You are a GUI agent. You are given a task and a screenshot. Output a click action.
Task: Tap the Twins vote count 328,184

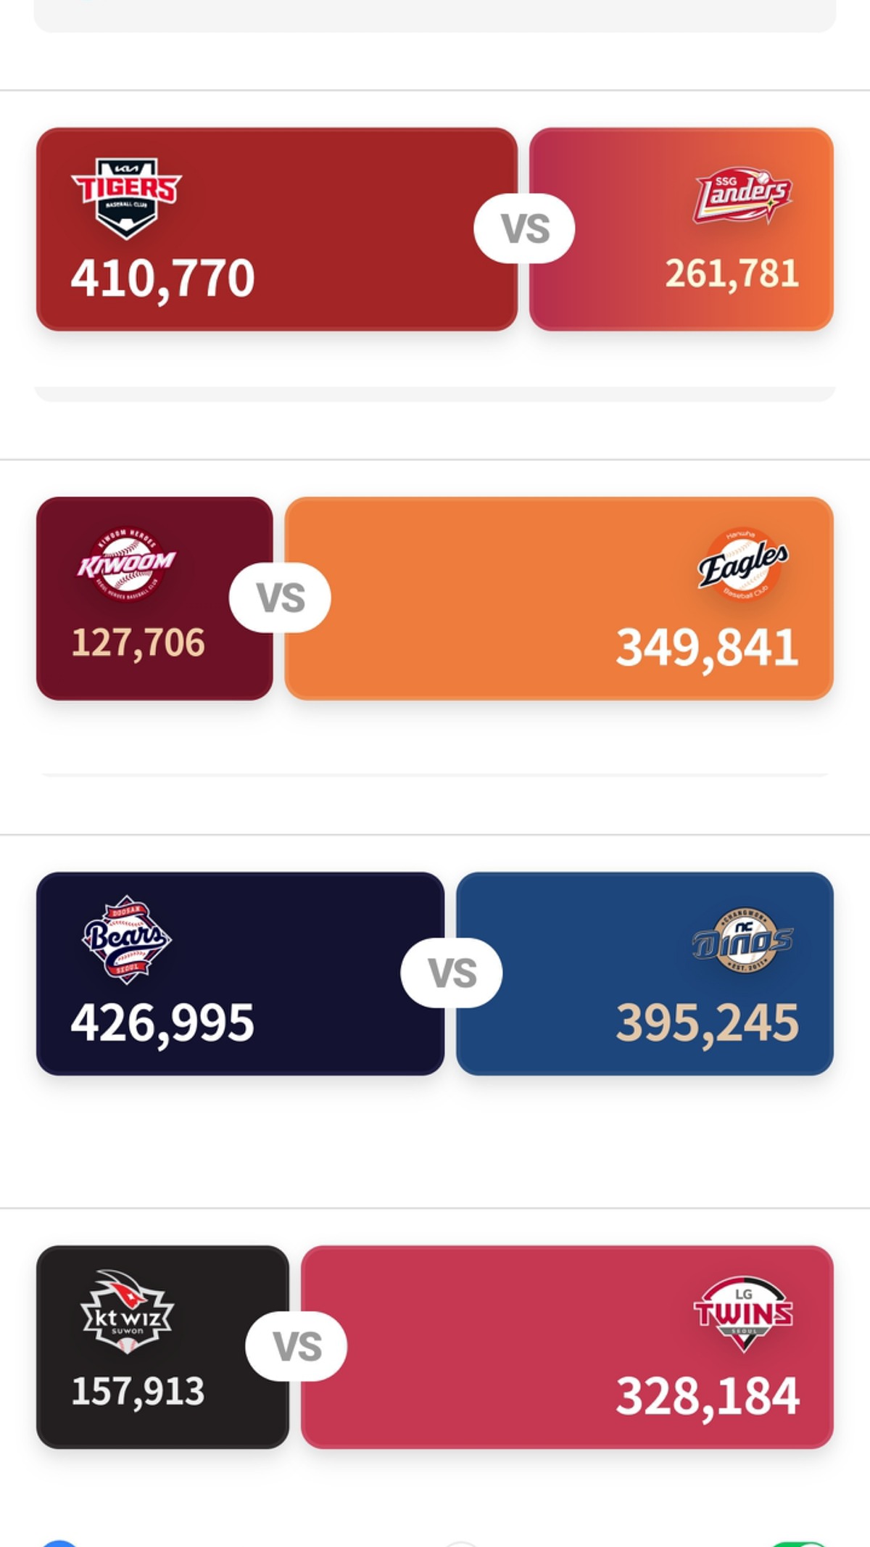coord(707,1396)
